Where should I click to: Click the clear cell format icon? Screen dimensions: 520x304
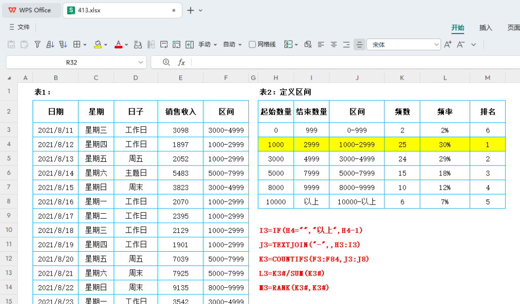pyautogui.click(x=308, y=45)
